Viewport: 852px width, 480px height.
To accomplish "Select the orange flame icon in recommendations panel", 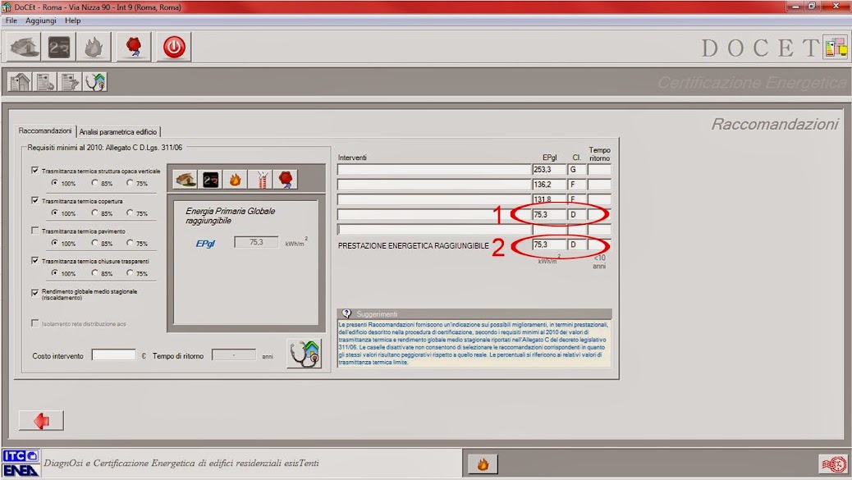I will coord(235,179).
